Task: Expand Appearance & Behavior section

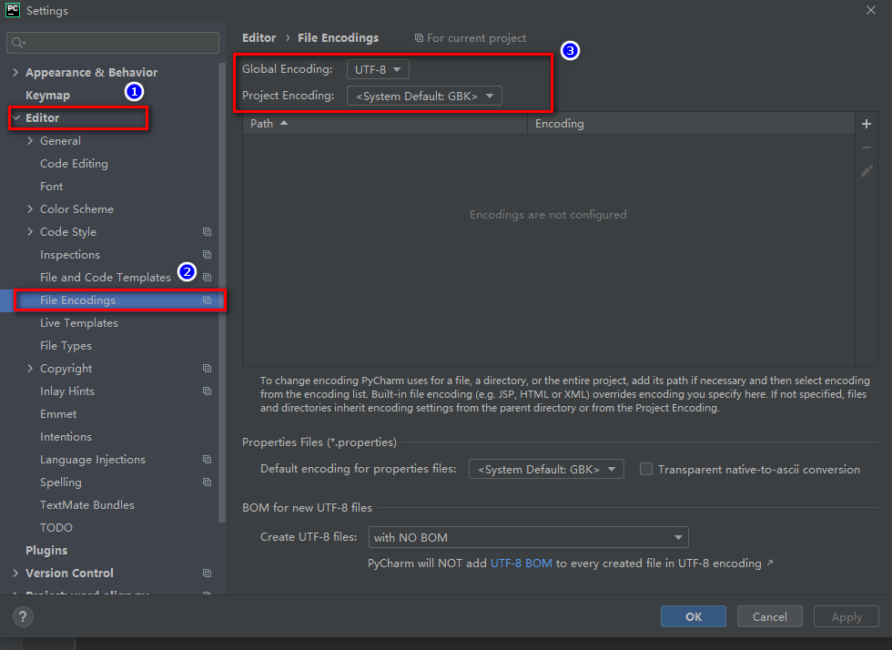Action: pos(15,72)
